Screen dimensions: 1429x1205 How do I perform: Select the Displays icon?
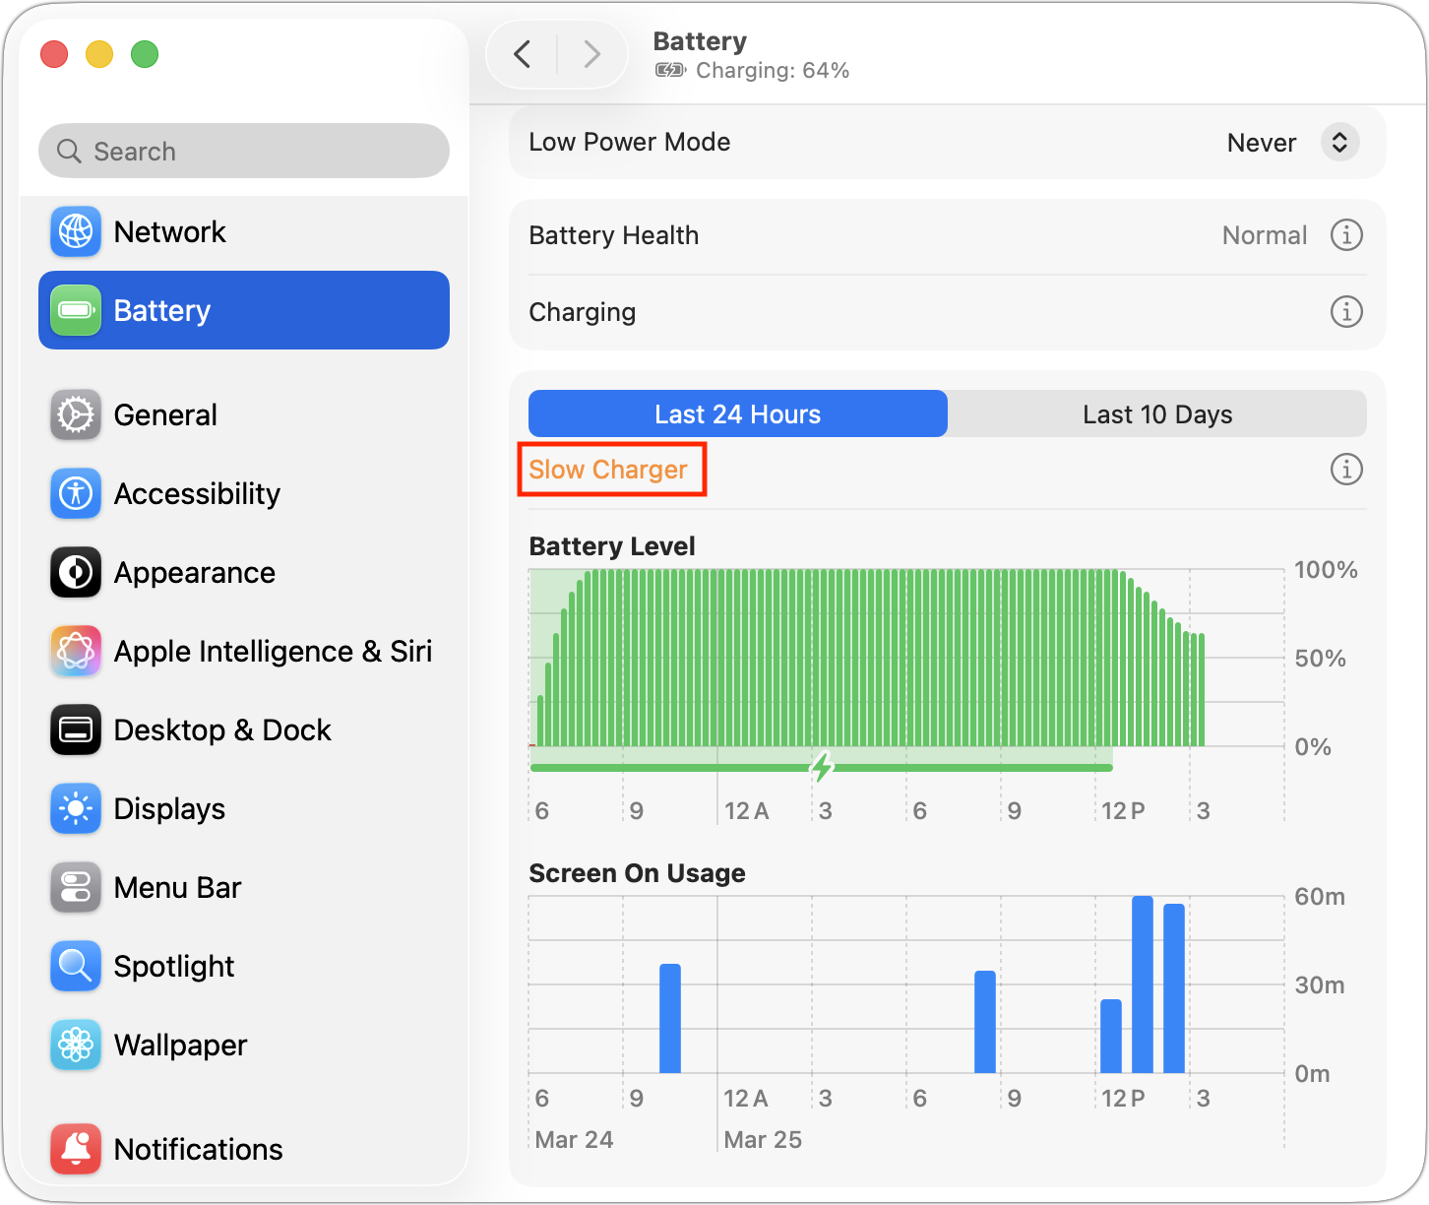pyautogui.click(x=75, y=808)
